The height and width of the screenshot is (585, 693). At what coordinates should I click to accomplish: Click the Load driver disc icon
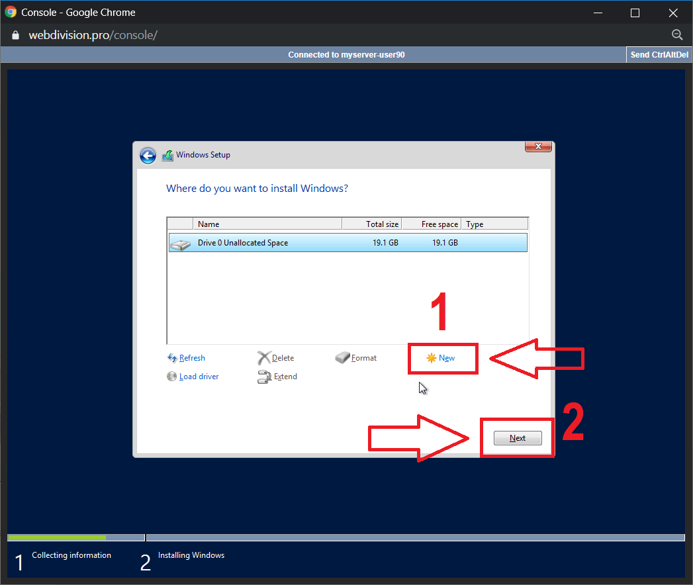[x=172, y=377]
